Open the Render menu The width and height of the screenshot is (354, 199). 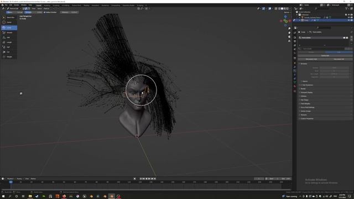click(x=17, y=5)
